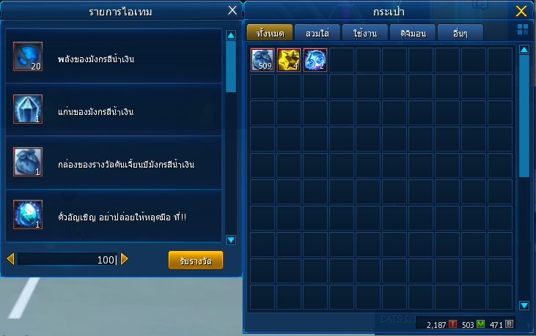Click the quantity field showing 100

[67, 259]
